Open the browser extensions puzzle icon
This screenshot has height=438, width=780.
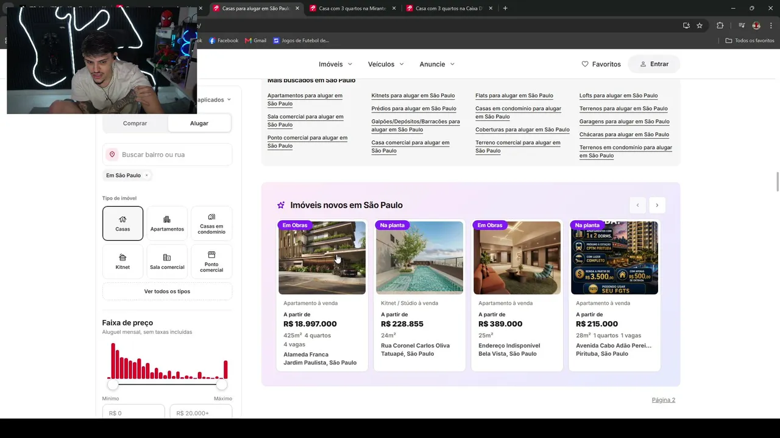[720, 26]
